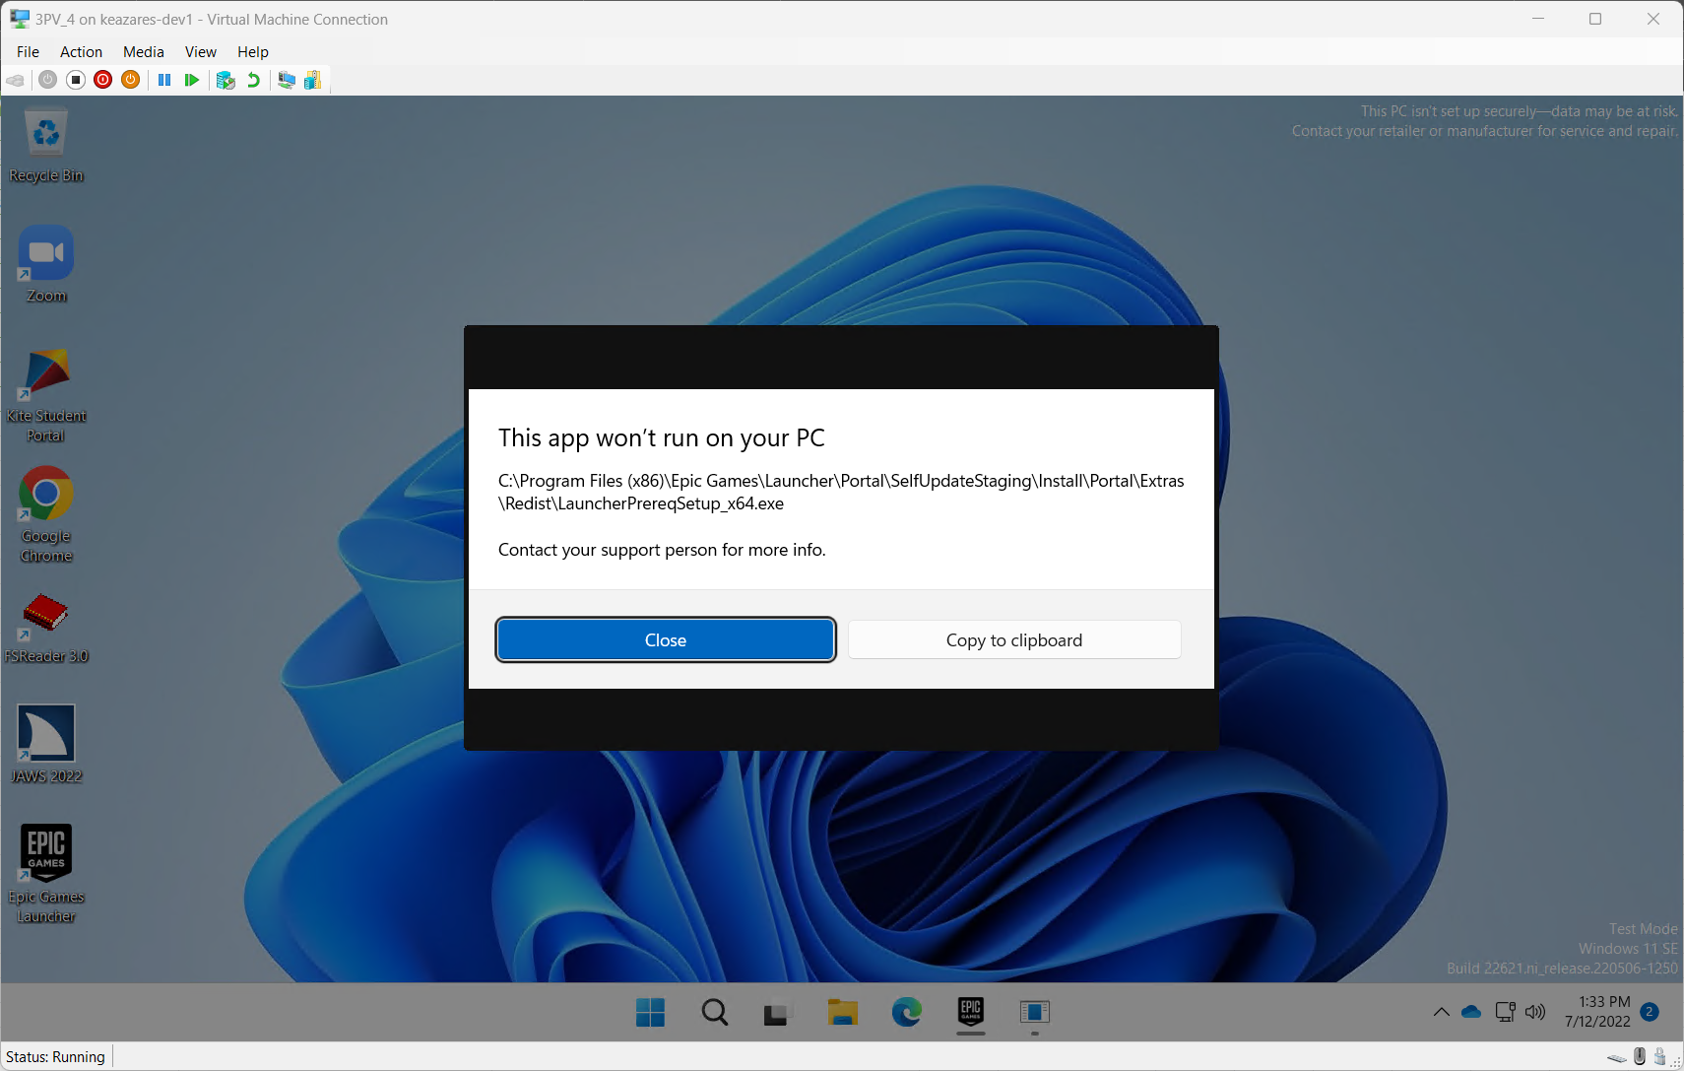Toggle Enhanced Session mode icon
This screenshot has width=1684, height=1071.
287,80
